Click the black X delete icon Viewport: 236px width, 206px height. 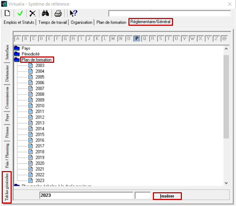(33, 13)
